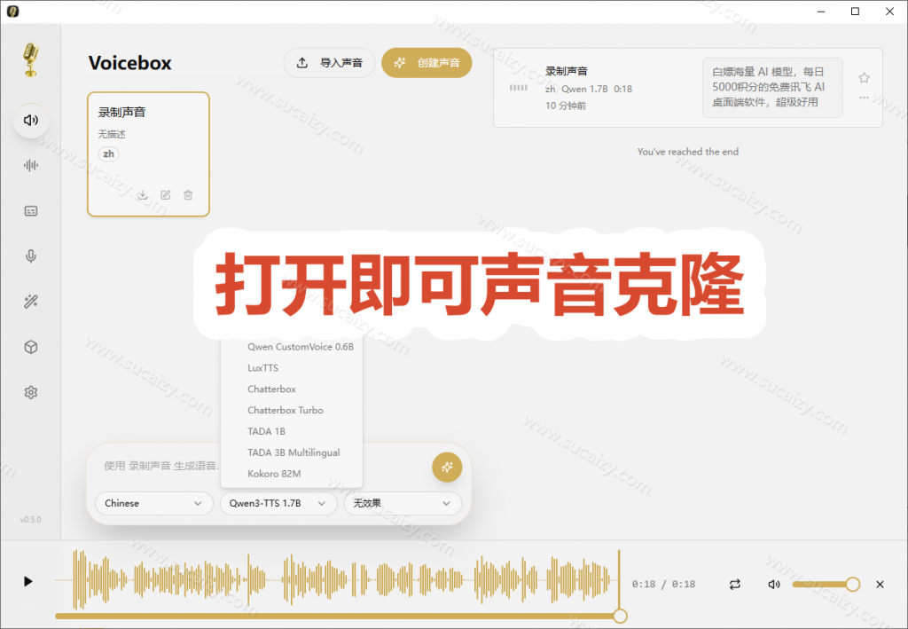
Task: Click the 10 分钟前 timestamp text
Action: pyautogui.click(x=566, y=106)
